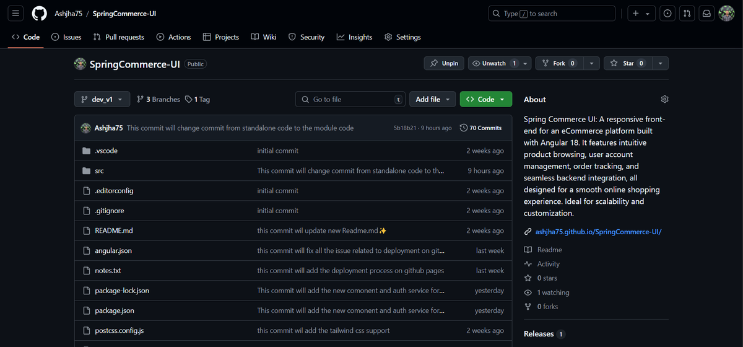The width and height of the screenshot is (743, 347).
Task: Open the Pull requests shortcut icon in header
Action: click(687, 14)
